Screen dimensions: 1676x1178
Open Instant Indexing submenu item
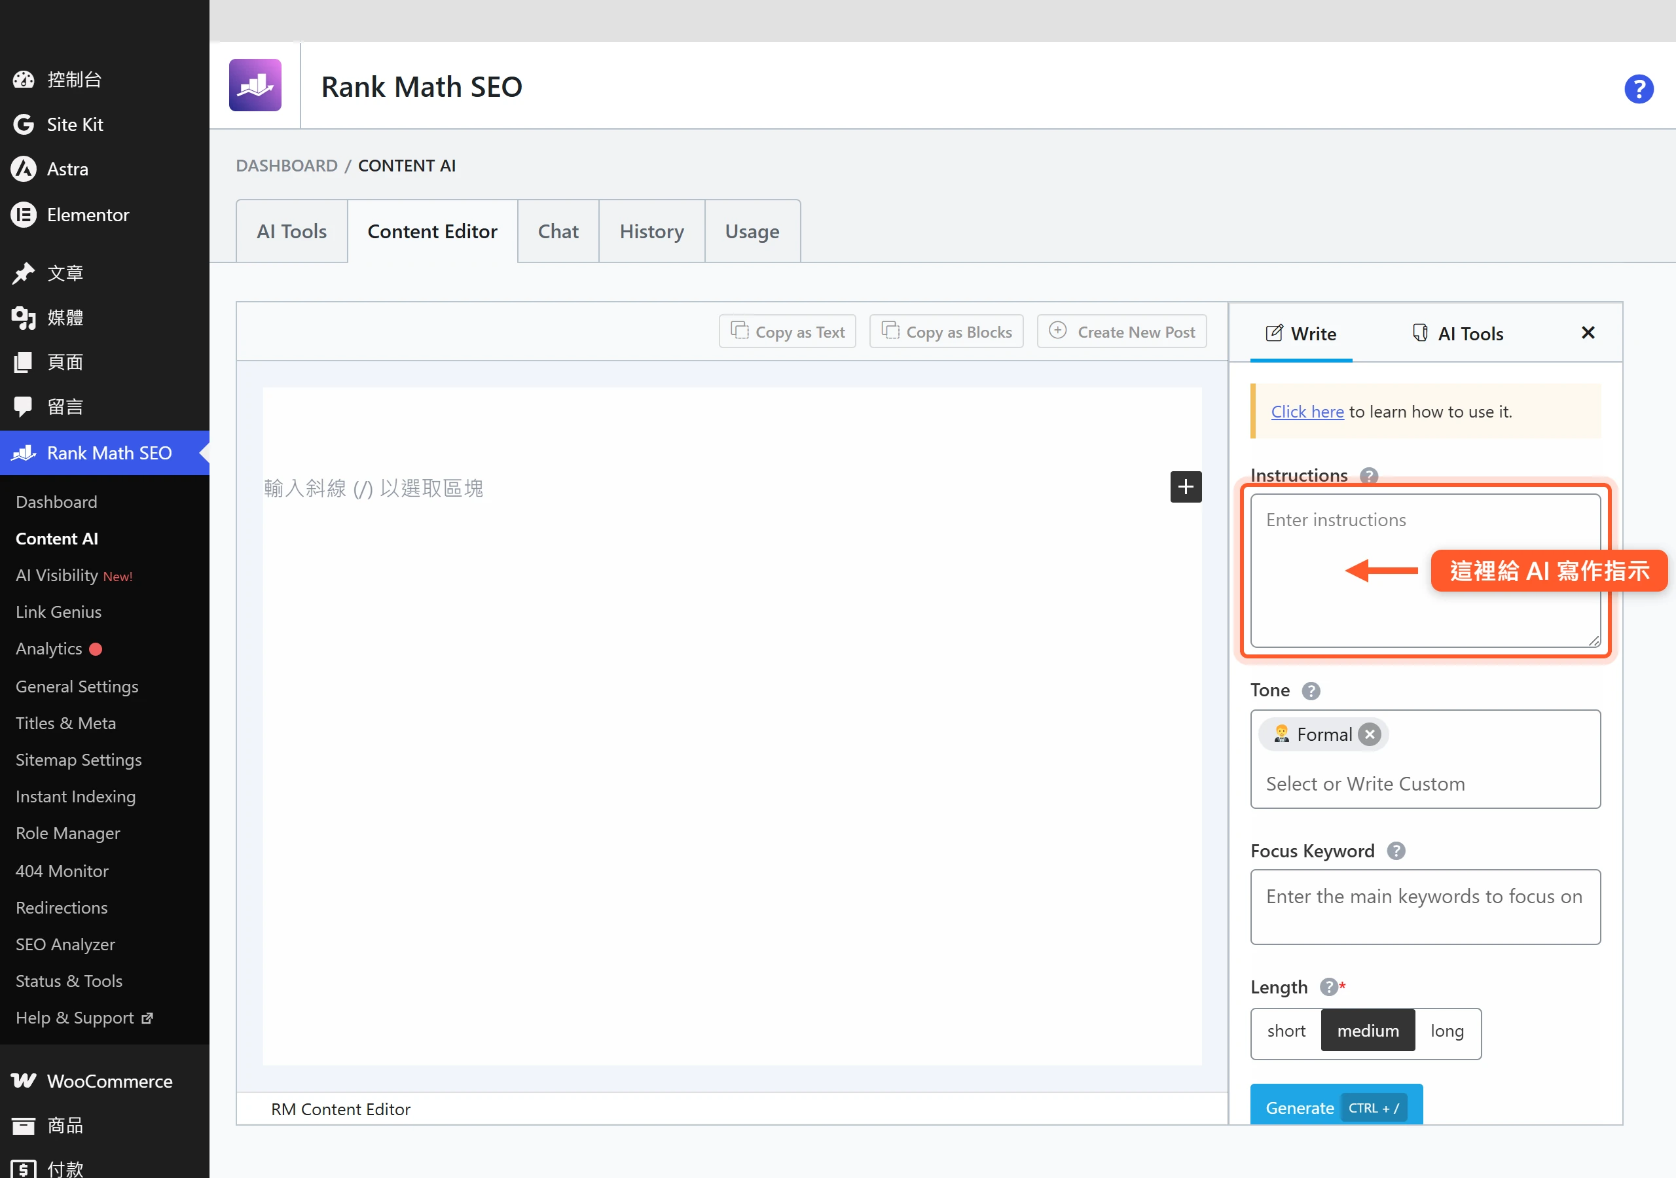click(x=75, y=796)
